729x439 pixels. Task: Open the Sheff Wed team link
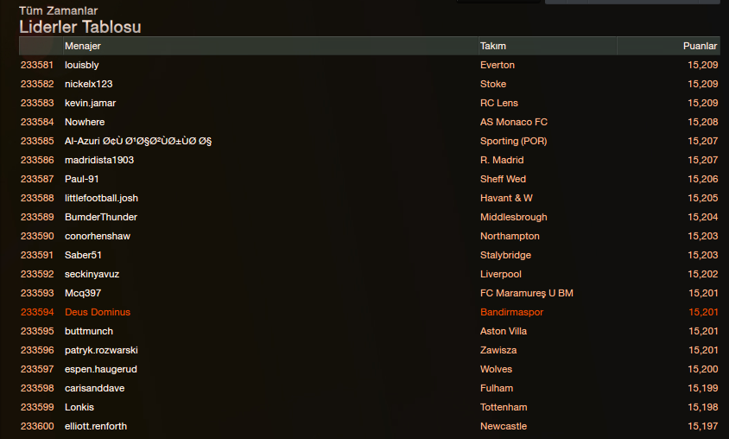(x=503, y=179)
